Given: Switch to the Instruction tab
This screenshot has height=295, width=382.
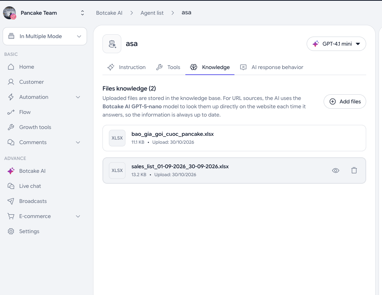Looking at the screenshot, I should [127, 68].
